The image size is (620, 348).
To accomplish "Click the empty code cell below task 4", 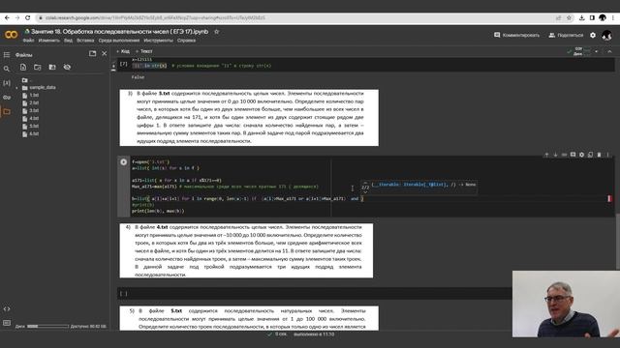I will (314, 294).
